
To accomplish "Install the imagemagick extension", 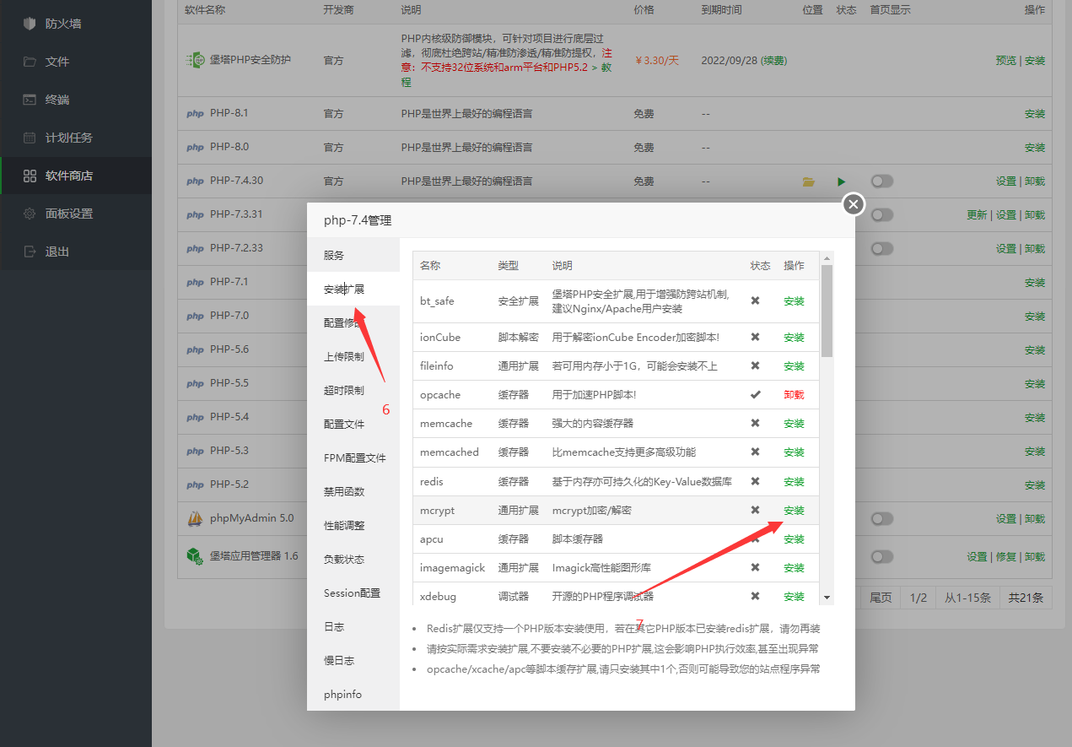I will click(794, 568).
